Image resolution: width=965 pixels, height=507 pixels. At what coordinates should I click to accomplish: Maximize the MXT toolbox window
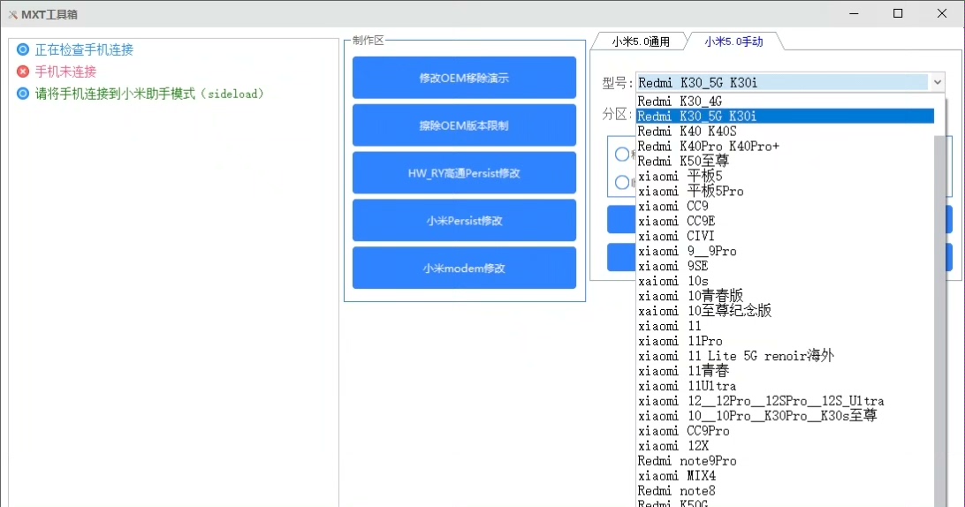coord(898,13)
